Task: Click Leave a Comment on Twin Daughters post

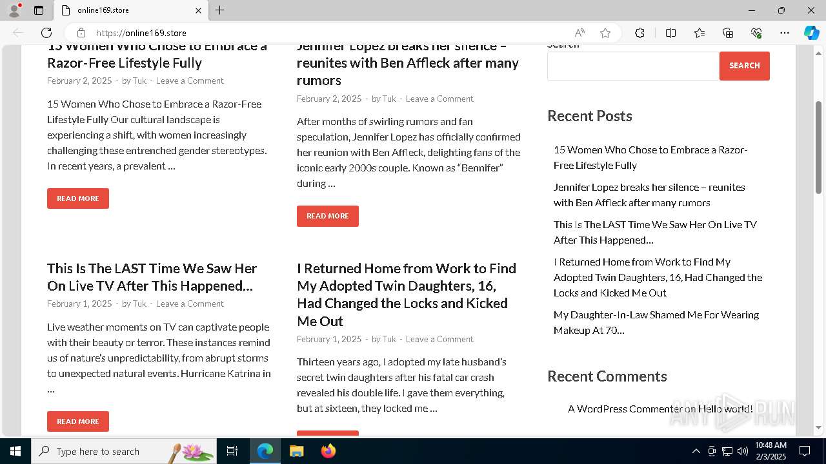Action: coord(439,339)
